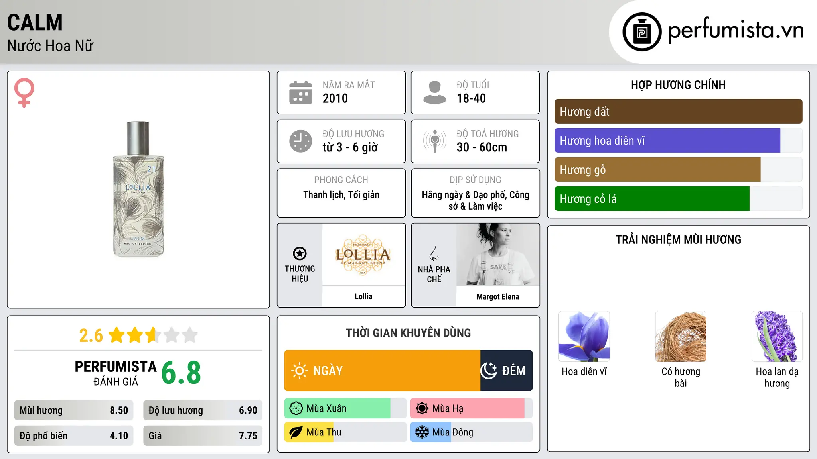The width and height of the screenshot is (817, 459).
Task: Click the sun icon for Mùa Hạ
Action: (x=422, y=408)
